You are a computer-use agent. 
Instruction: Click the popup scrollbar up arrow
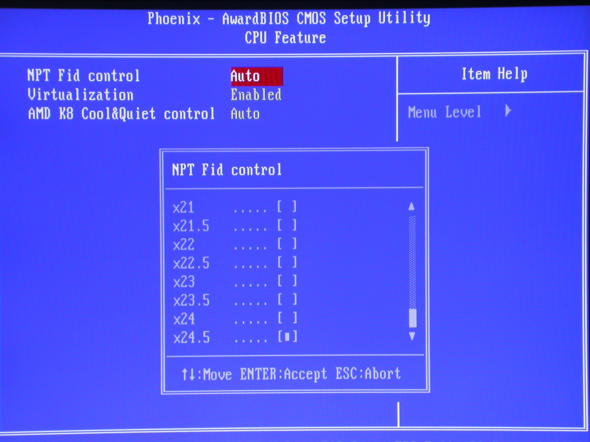coord(412,206)
